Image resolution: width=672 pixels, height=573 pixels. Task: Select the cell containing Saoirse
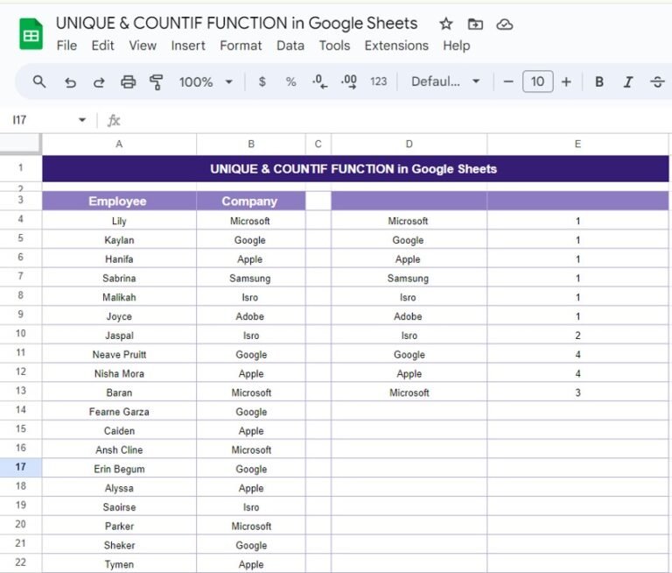(119, 507)
